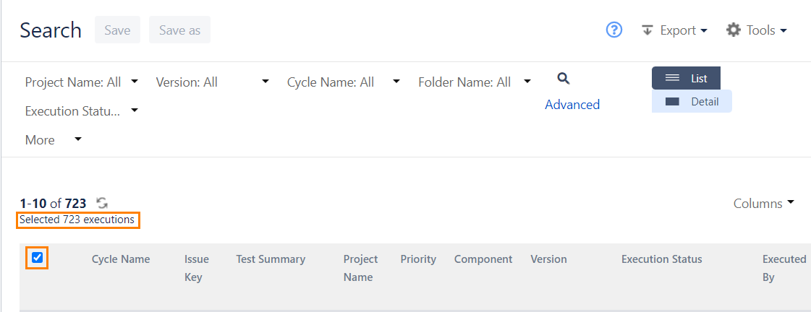Image resolution: width=811 pixels, height=312 pixels.
Task: Expand the Project Name filter dropdown
Action: pyautogui.click(x=81, y=82)
